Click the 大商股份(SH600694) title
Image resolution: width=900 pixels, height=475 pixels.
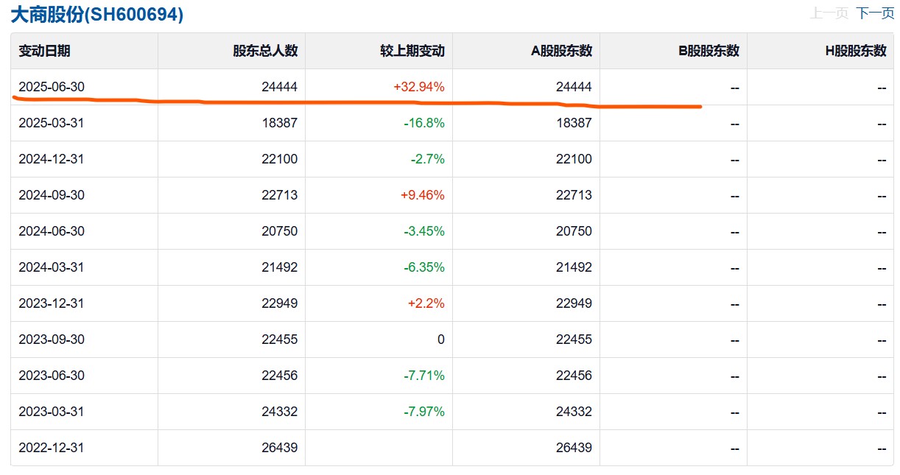(96, 15)
